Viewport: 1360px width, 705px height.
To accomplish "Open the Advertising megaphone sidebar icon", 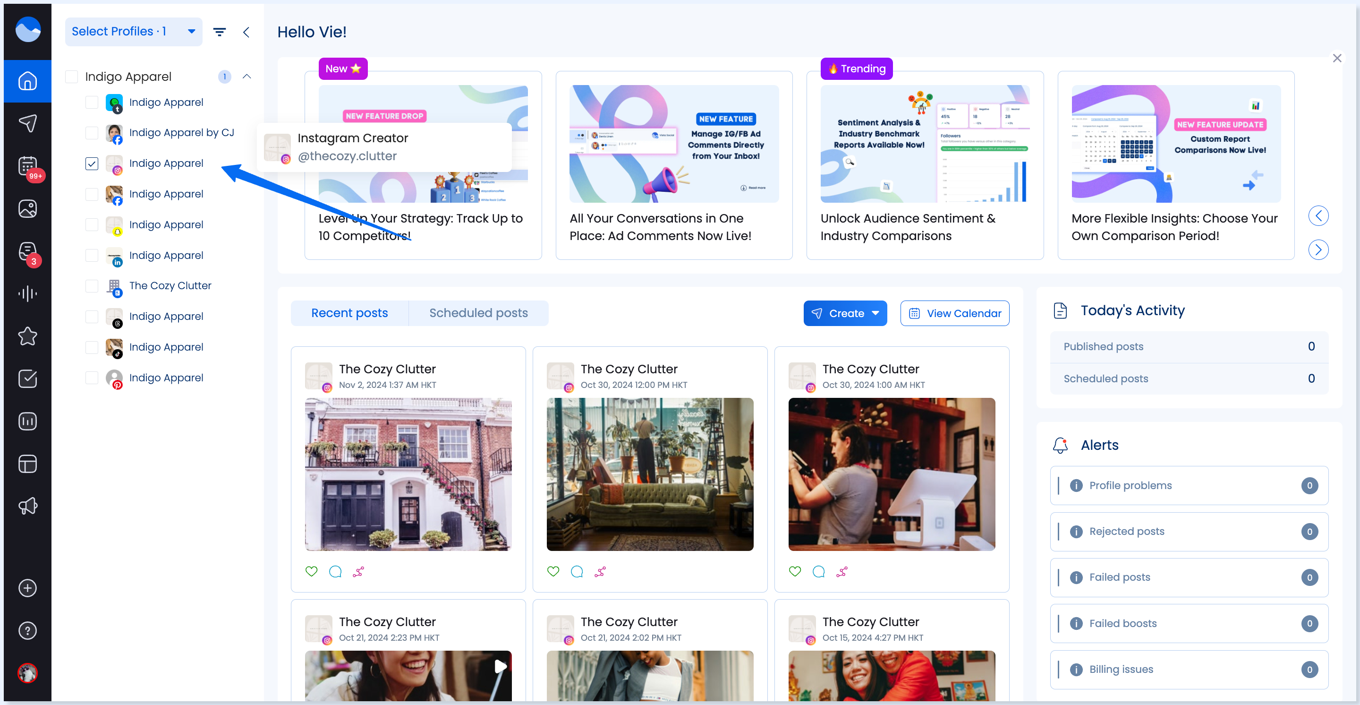I will 27,507.
